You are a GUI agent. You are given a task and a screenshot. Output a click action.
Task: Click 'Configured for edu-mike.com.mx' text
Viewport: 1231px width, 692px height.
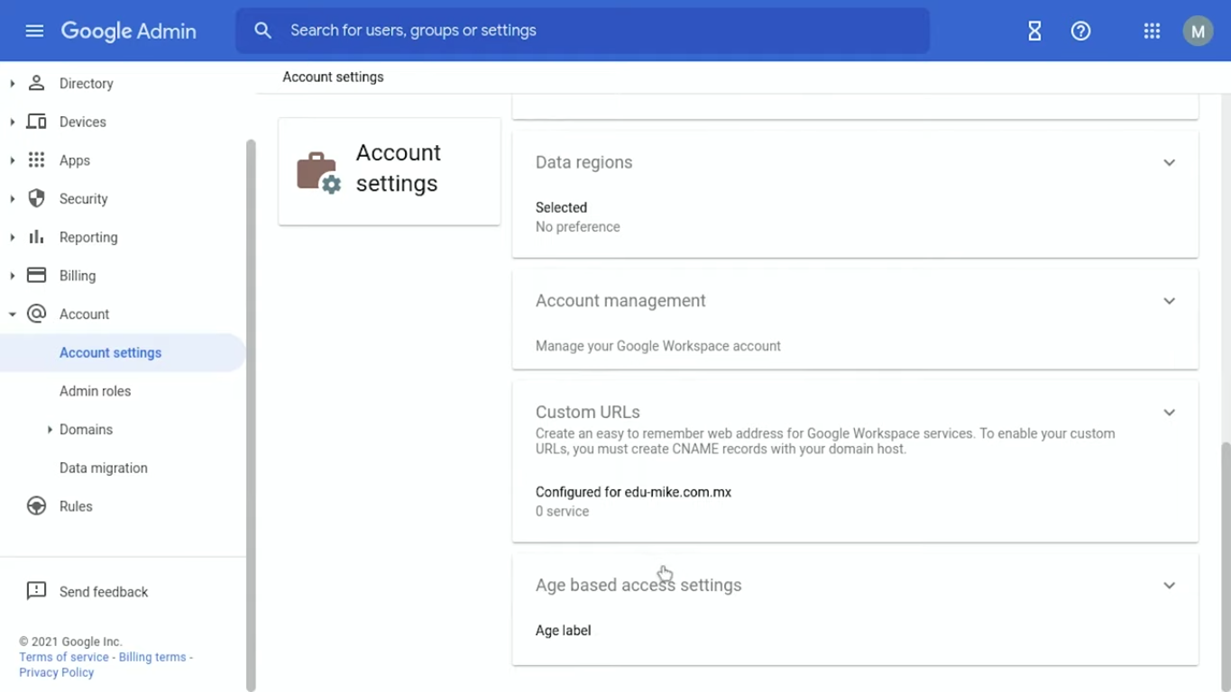[x=633, y=492]
